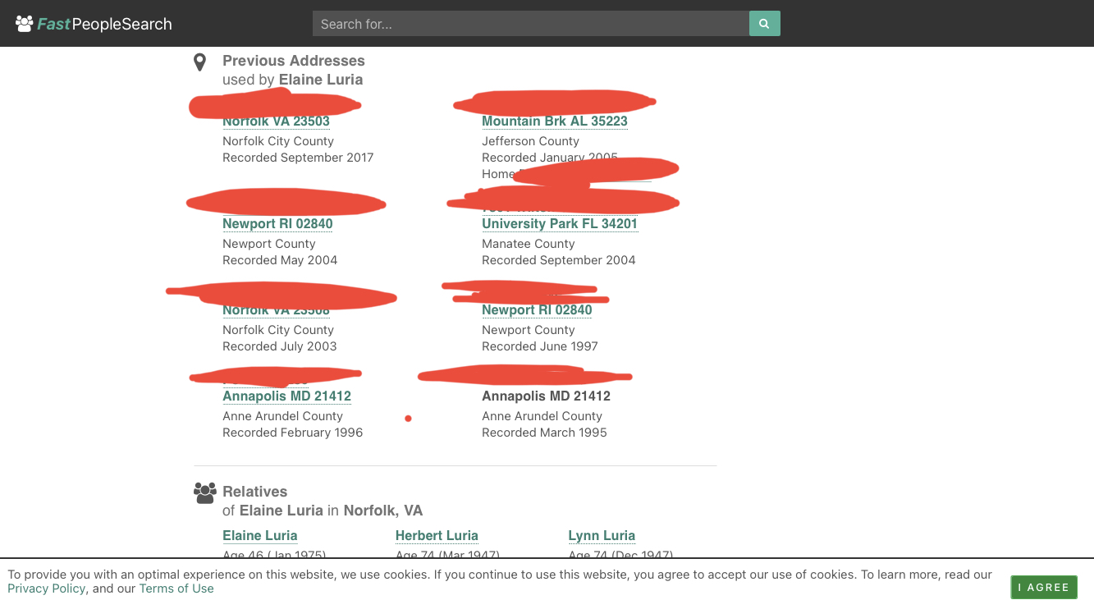Click 'of Elaine Luria in Norfolk, VA' subheading
Screen dimensions: 1094x600
click(323, 511)
